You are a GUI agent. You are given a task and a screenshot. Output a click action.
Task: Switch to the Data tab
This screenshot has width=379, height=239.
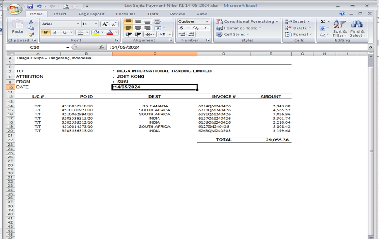click(153, 14)
